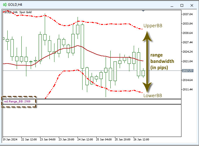Click the current price label 2017.77
This screenshot has height=146, width=199.
click(x=188, y=71)
